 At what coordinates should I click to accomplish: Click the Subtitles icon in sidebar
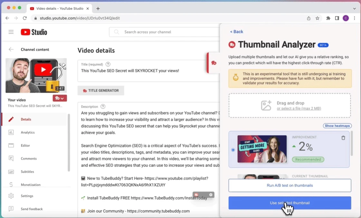click(x=11, y=172)
